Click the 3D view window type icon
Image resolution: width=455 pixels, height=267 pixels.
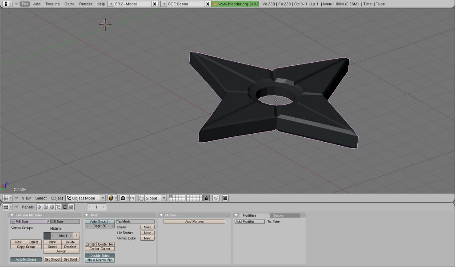pyautogui.click(x=7, y=198)
